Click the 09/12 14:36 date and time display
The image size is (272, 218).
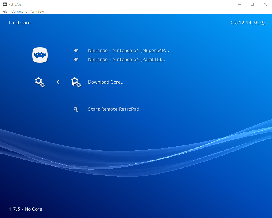[245, 23]
